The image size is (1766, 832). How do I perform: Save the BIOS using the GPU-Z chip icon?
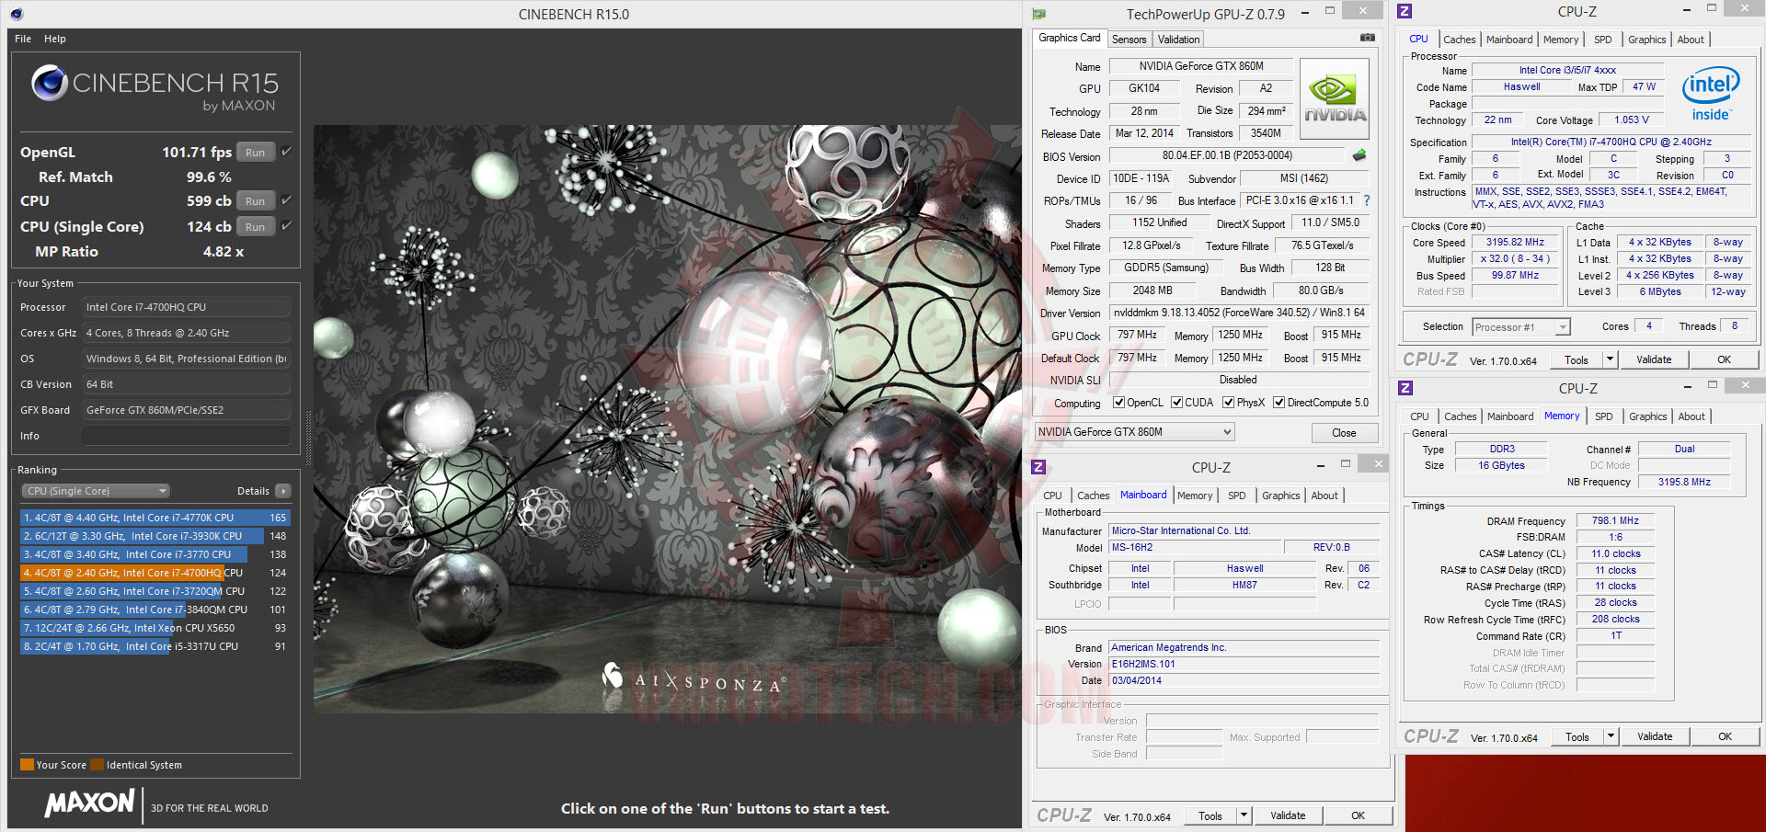pyautogui.click(x=1359, y=155)
